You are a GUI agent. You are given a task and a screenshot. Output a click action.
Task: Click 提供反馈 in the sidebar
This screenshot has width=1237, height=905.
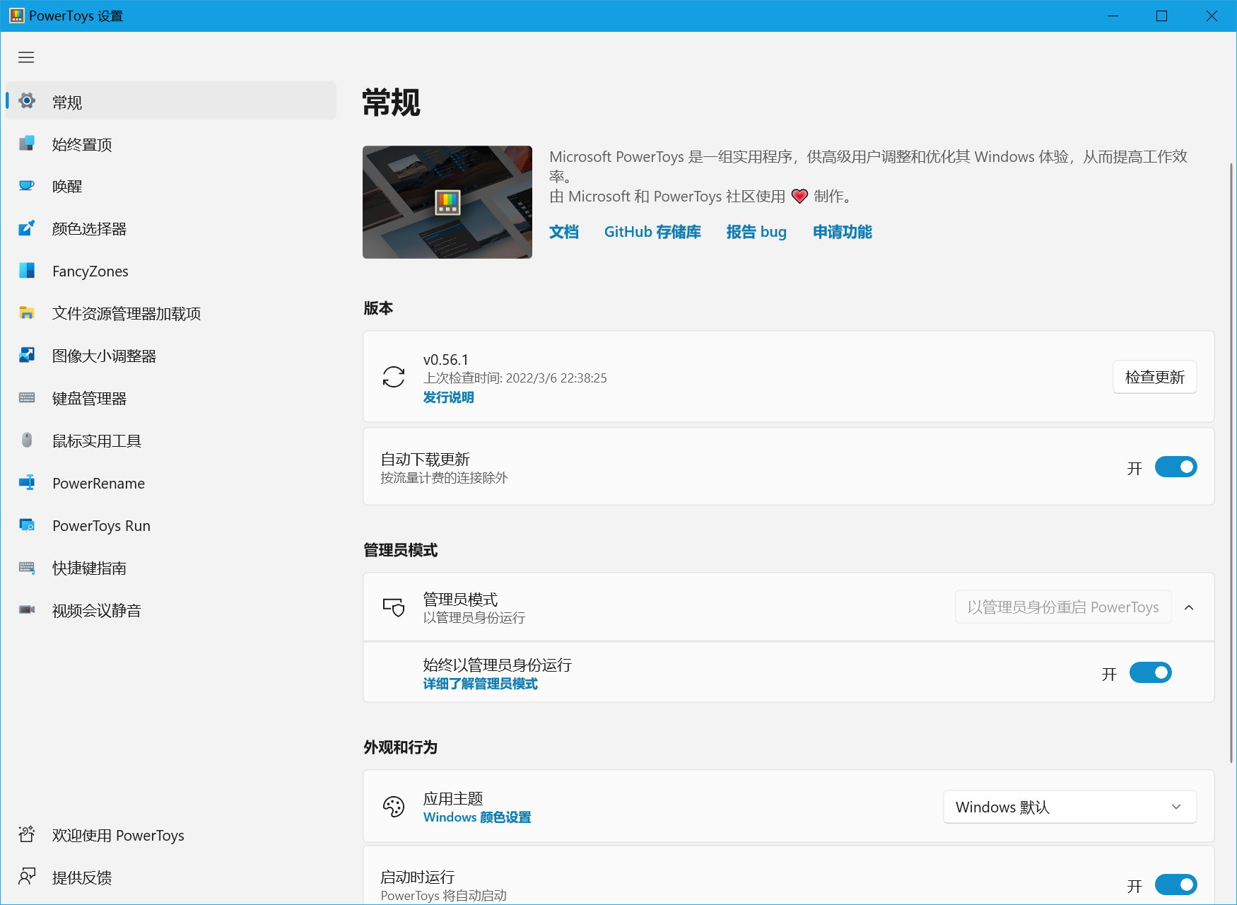[171, 878]
